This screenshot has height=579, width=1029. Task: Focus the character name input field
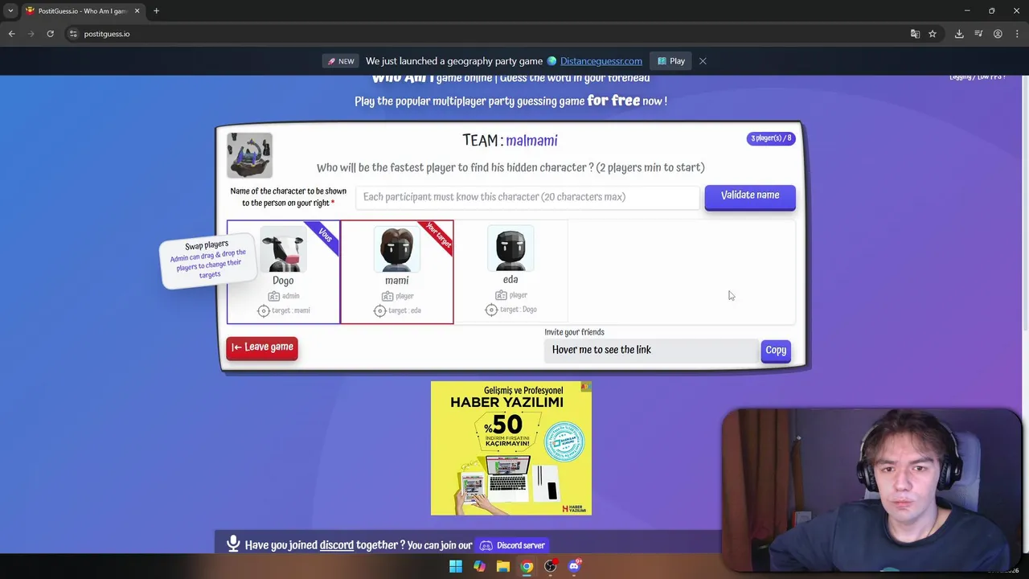pos(527,197)
